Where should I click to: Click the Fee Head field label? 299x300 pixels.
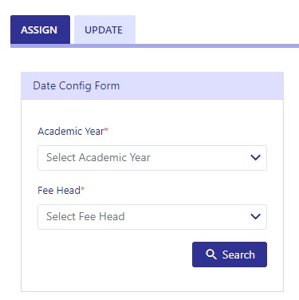pyautogui.click(x=59, y=190)
